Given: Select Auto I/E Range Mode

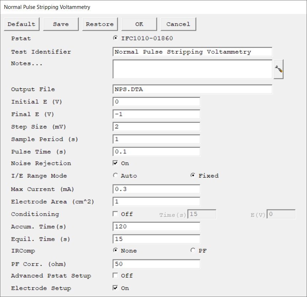Looking at the screenshot, I should 115,175.
